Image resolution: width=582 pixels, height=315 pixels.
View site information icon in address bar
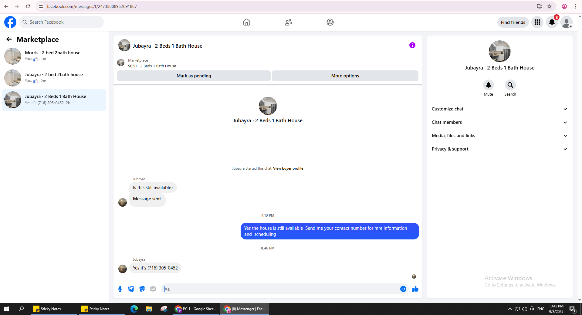[41, 6]
